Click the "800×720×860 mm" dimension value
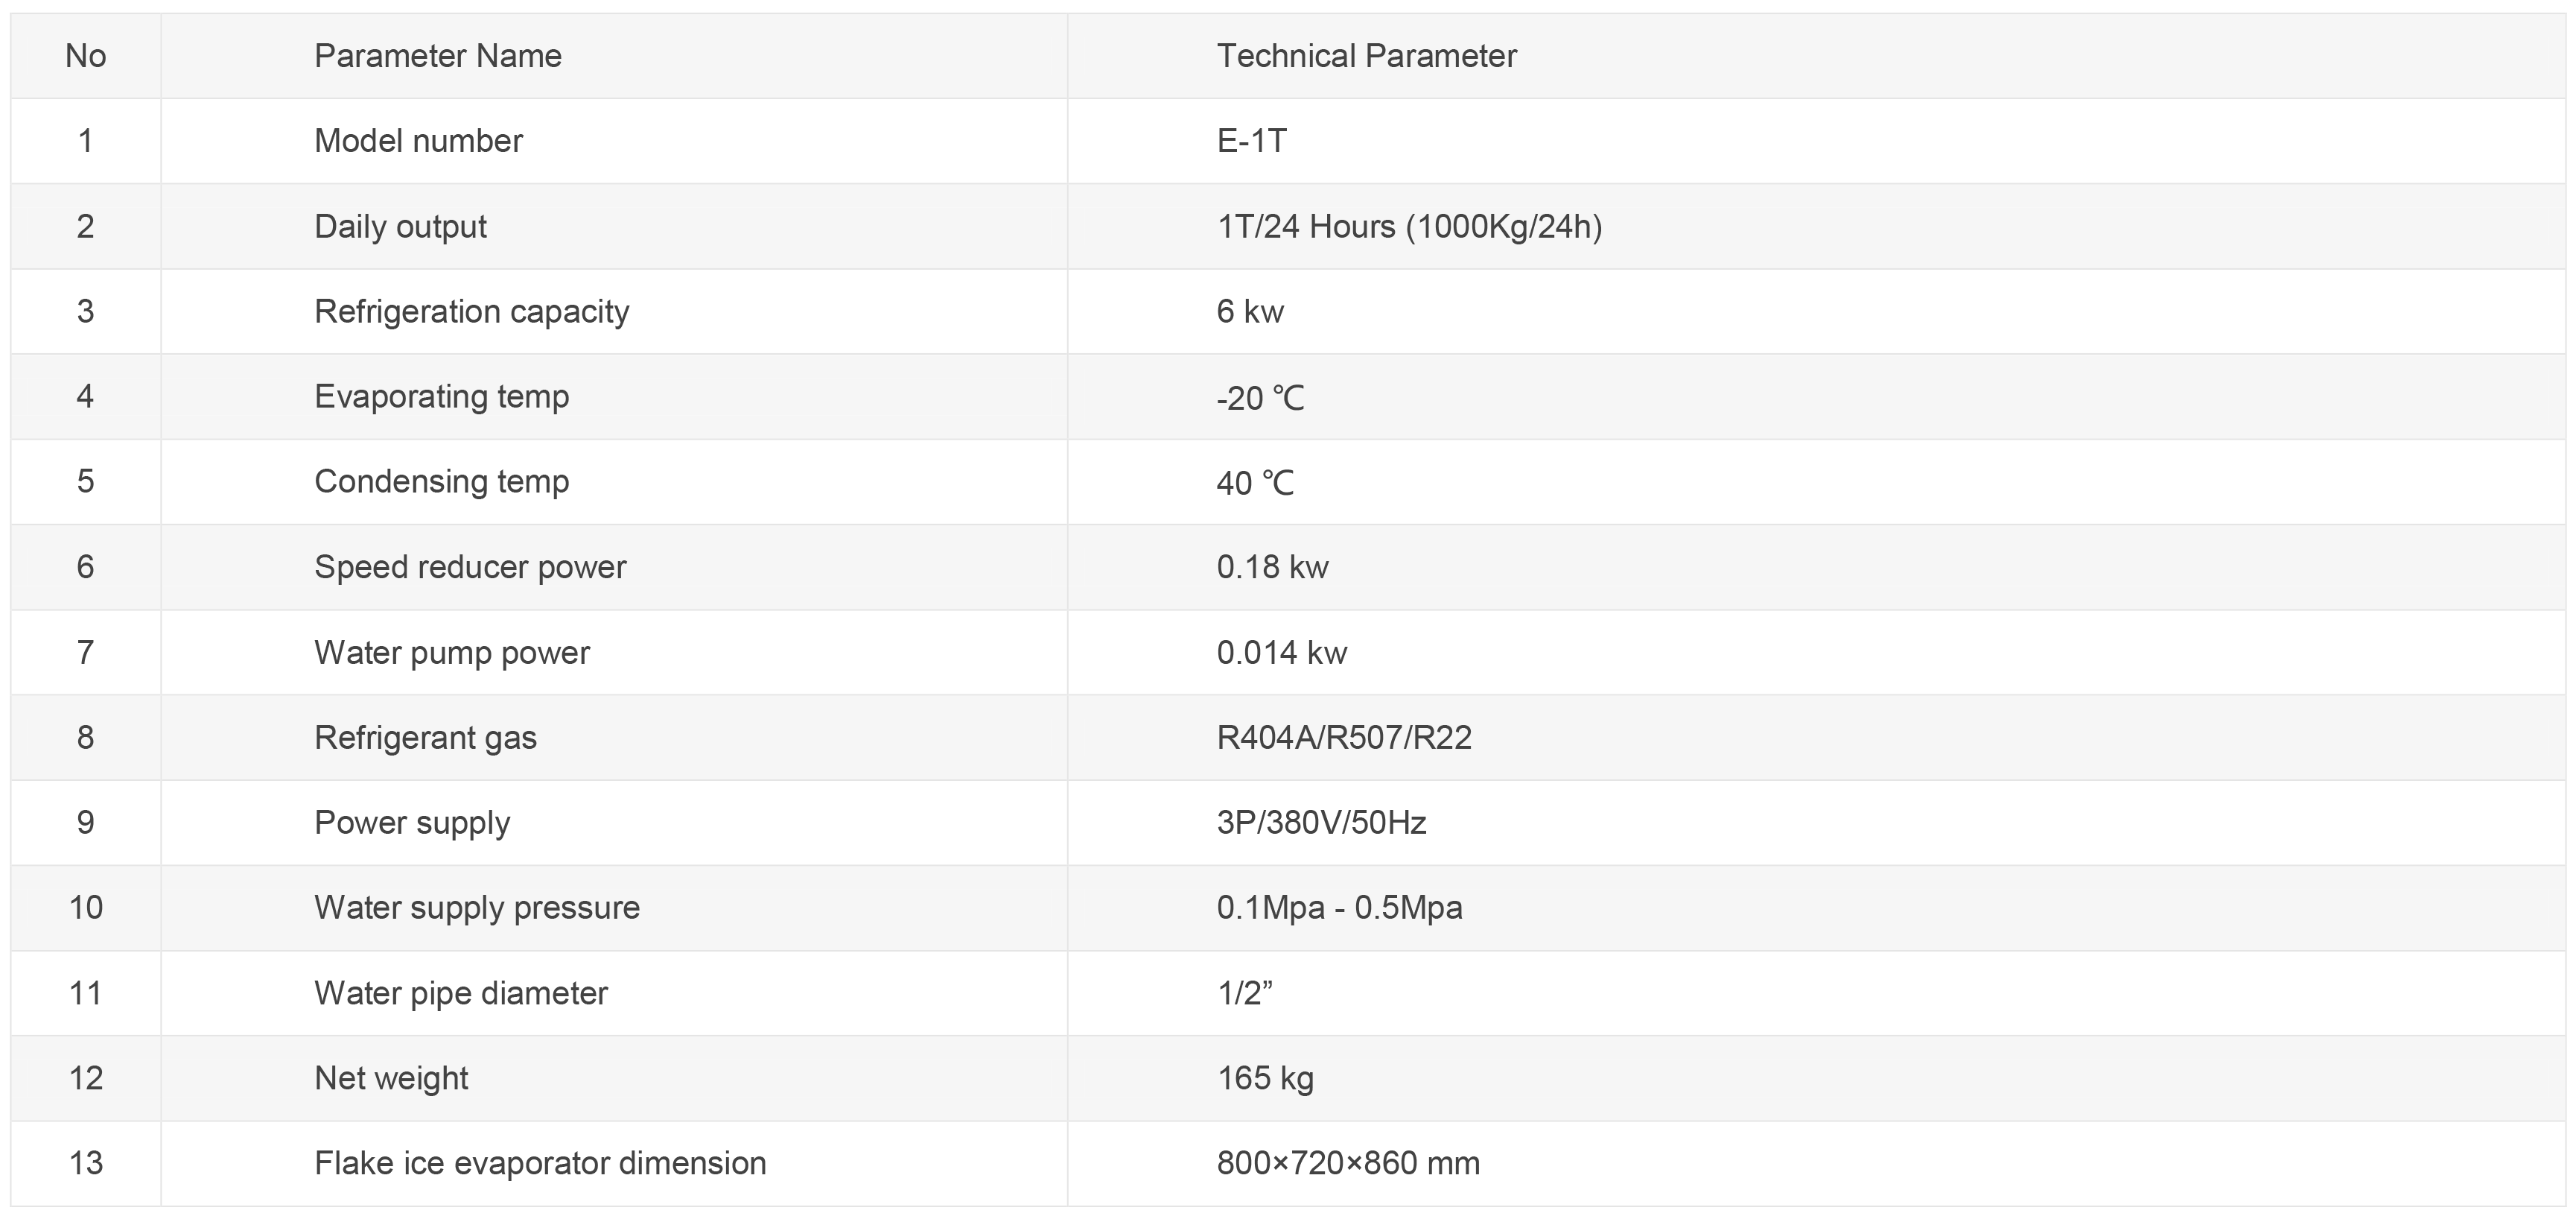Image resolution: width=2576 pixels, height=1222 pixels. (x=1348, y=1163)
